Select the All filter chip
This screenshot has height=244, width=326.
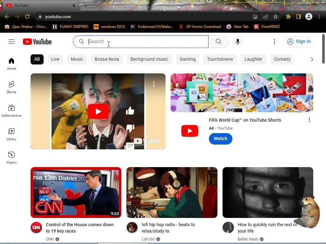(x=37, y=59)
